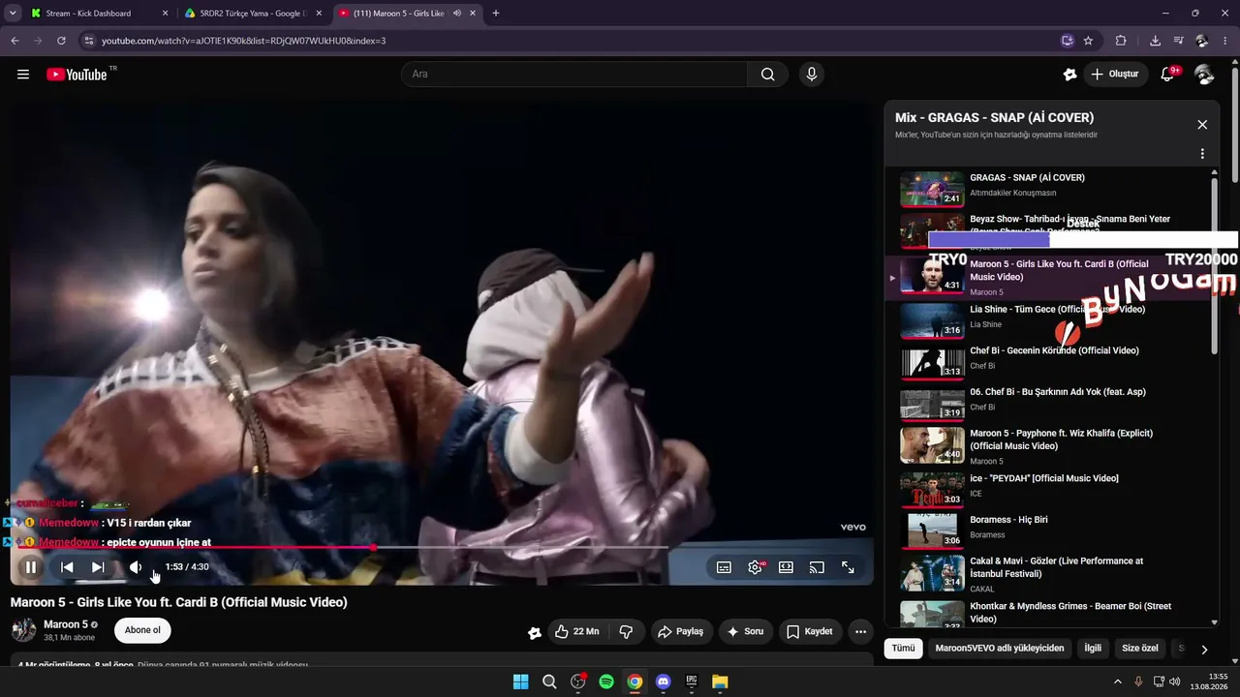Open the Mix playlist options menu

(x=1202, y=154)
